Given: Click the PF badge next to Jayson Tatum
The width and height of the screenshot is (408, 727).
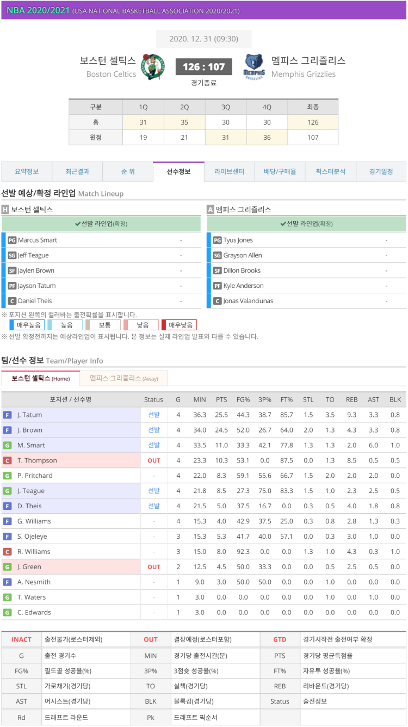Looking at the screenshot, I should (12, 286).
